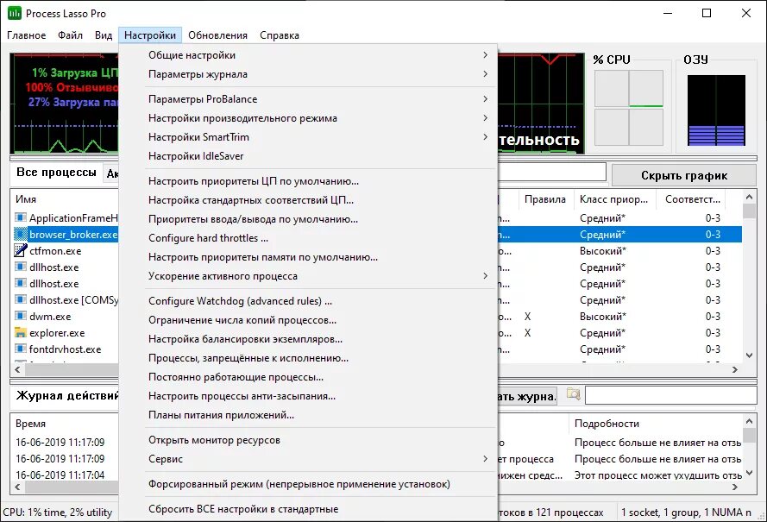Click the Правила column header
Screen dimensions: 767x522
point(545,199)
